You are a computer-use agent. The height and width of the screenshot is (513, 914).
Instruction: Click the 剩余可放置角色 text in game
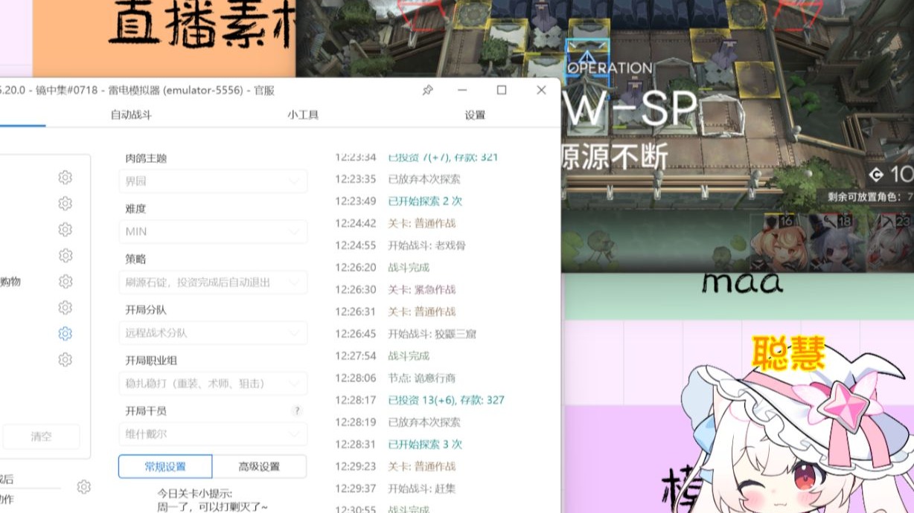pyautogui.click(x=866, y=197)
